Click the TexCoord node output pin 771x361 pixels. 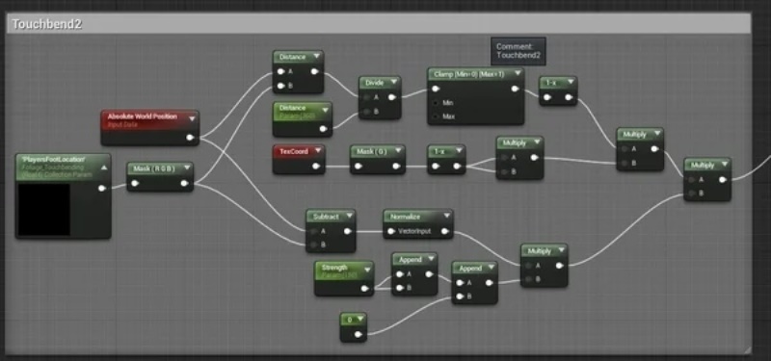pyautogui.click(x=316, y=166)
